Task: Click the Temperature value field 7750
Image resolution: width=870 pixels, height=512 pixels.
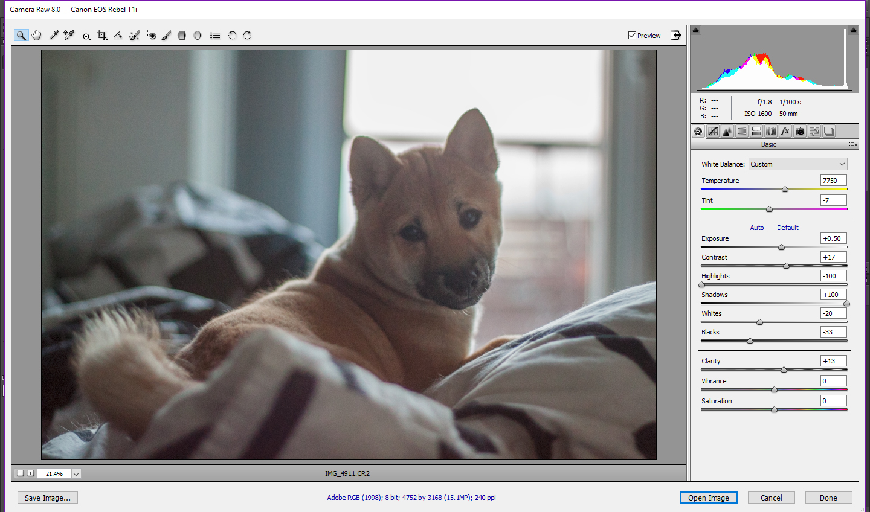Action: tap(834, 181)
